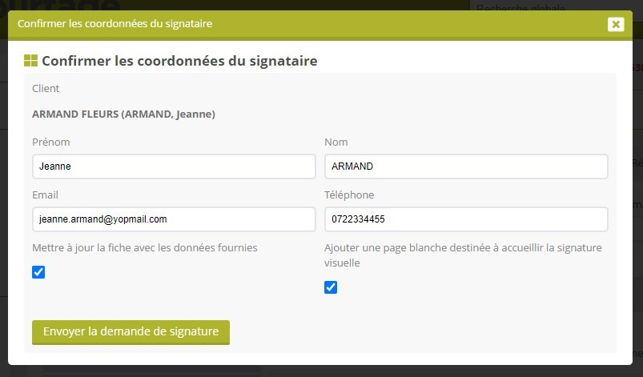Click the dialog title bar text

[115, 24]
